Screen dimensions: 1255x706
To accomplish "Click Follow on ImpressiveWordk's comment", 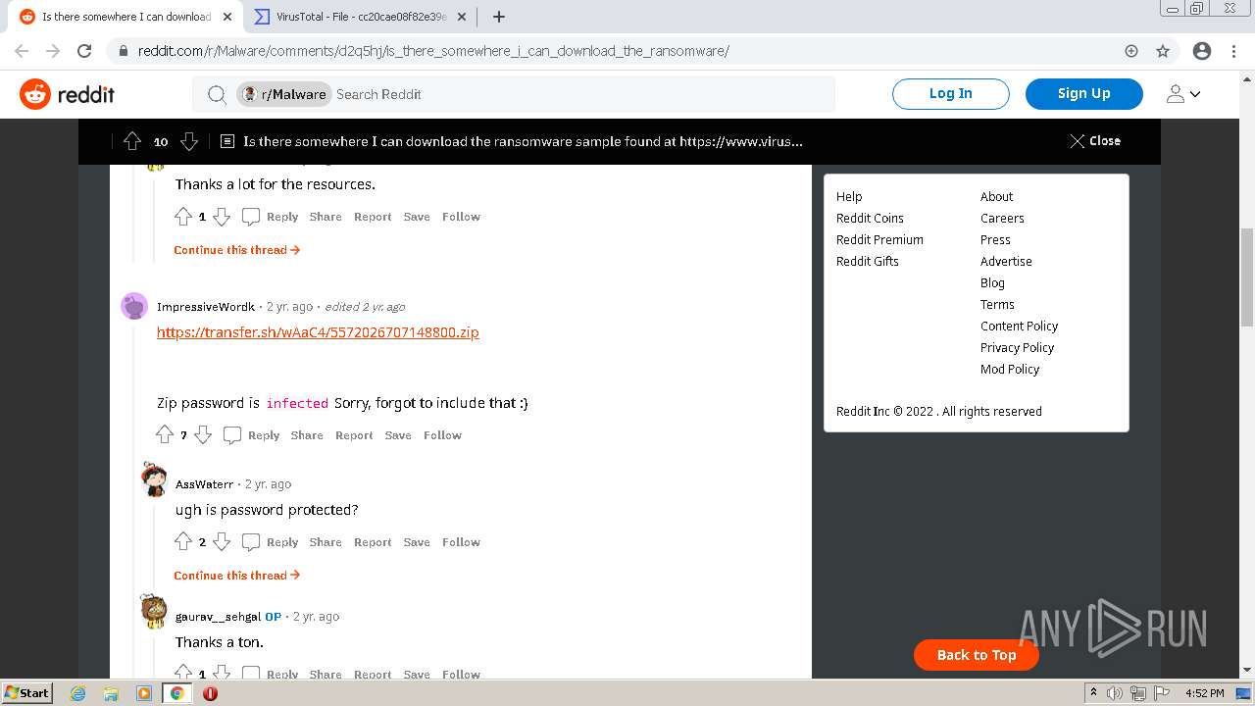I will [442, 435].
